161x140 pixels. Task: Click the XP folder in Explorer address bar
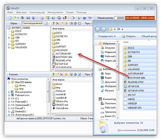tap(119, 29)
